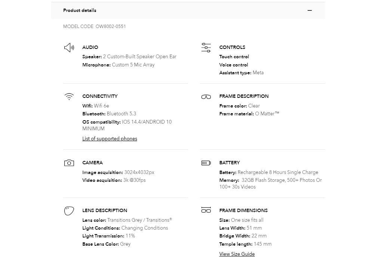
Task: Click the Frame color Clear entry
Action: [239, 106]
